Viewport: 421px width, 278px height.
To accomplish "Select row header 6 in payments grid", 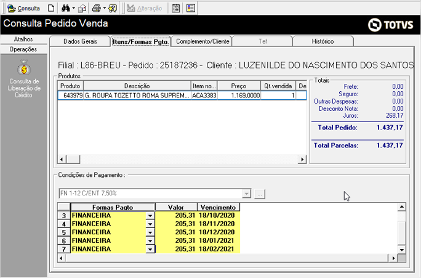I will (64, 240).
